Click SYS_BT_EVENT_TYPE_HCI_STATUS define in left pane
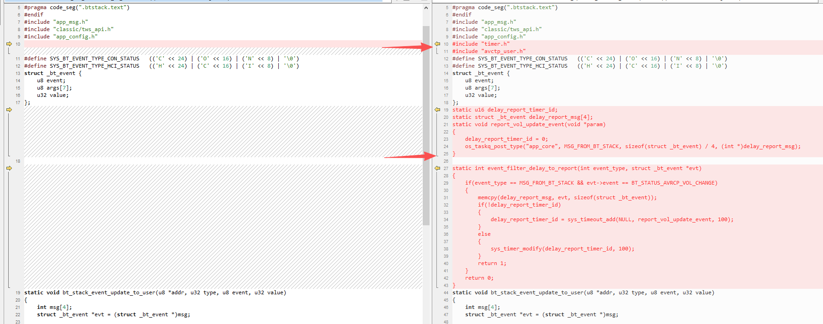This screenshot has height=324, width=823. [x=161, y=66]
